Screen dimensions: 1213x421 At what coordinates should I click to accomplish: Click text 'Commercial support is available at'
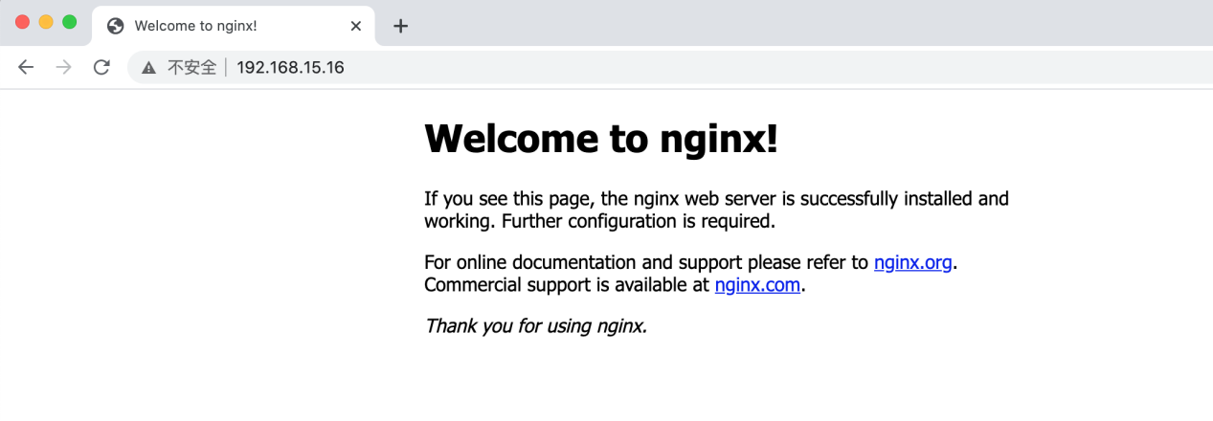pos(567,284)
